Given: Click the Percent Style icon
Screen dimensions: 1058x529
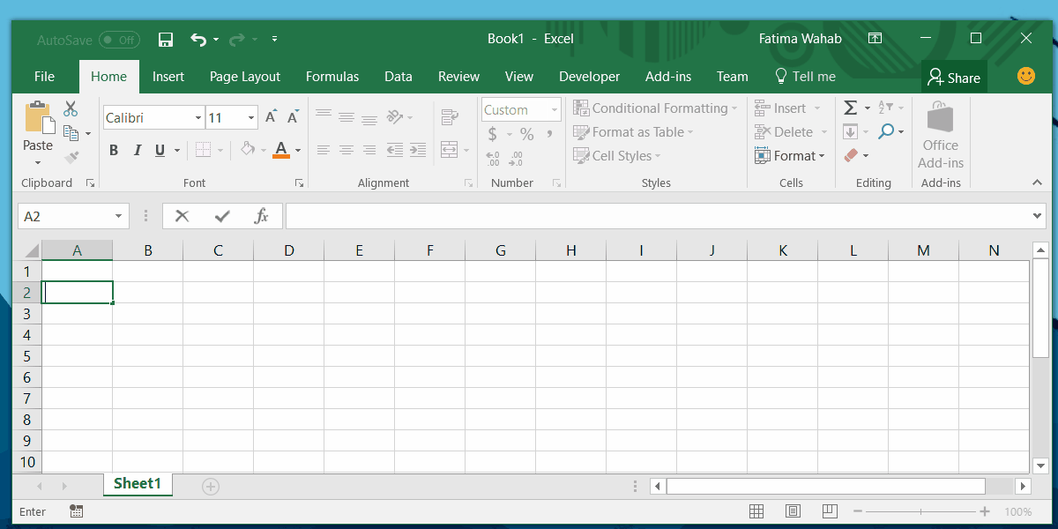Looking at the screenshot, I should point(526,134).
